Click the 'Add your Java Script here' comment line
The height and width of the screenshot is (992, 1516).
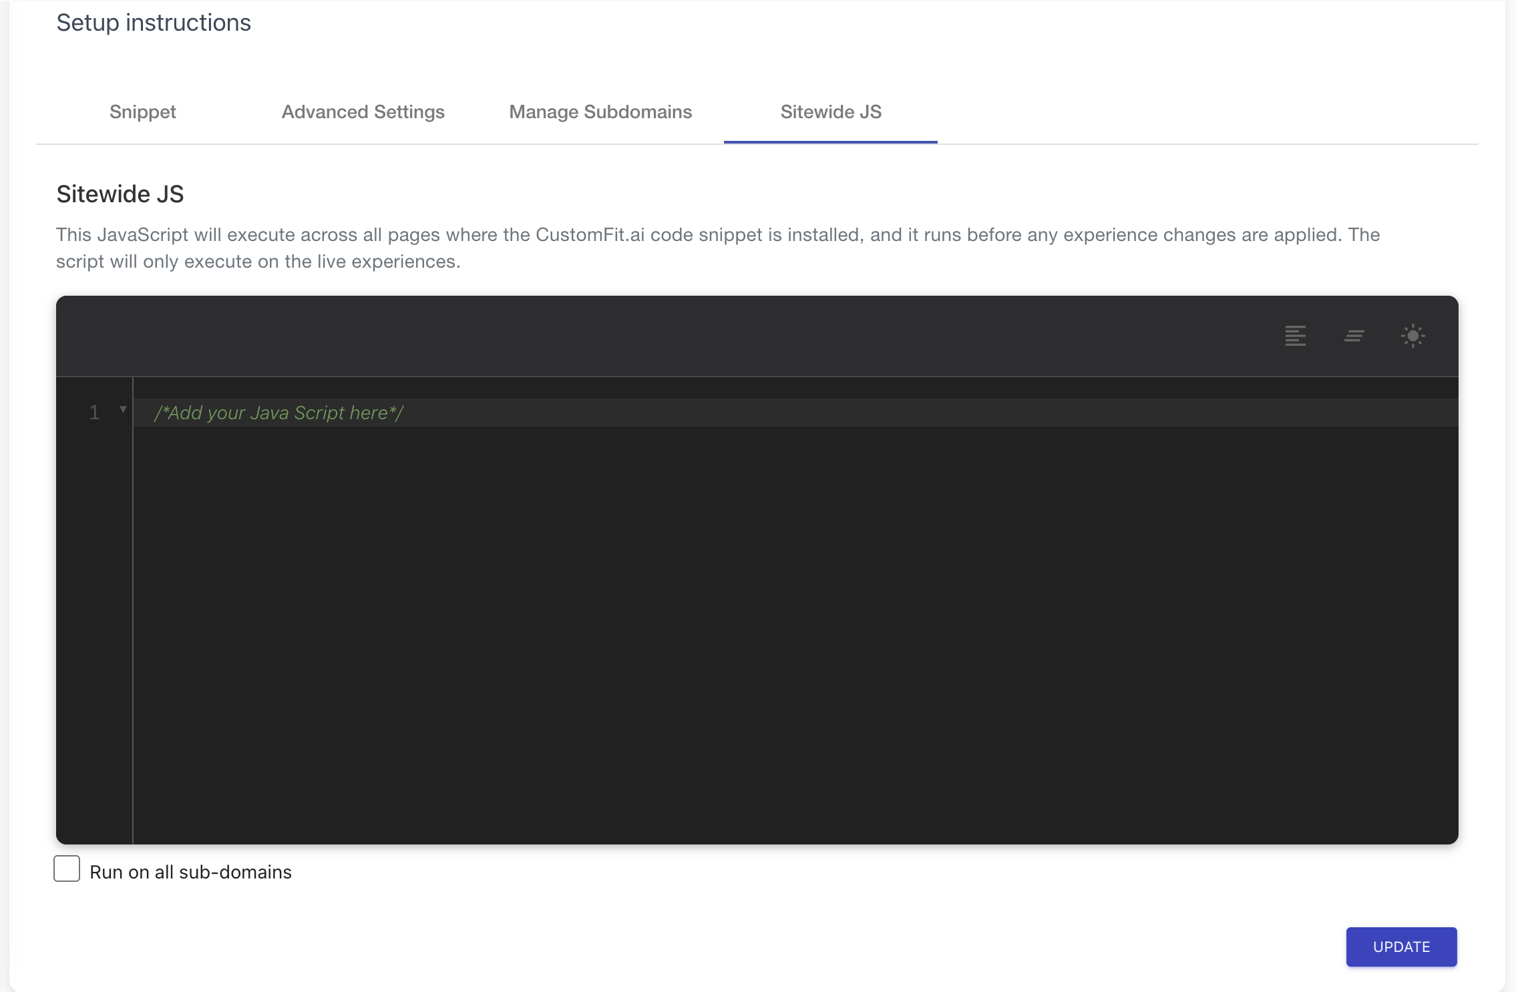[278, 413]
